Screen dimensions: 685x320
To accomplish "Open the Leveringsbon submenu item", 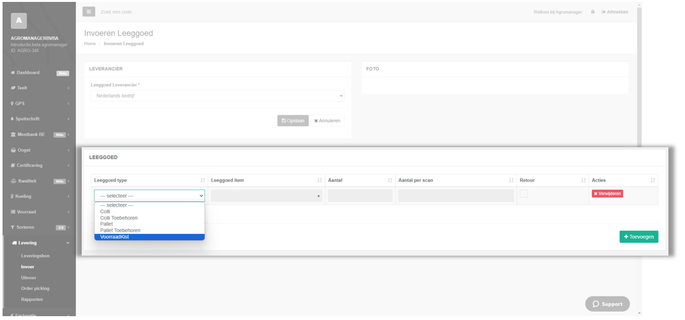I will tap(35, 256).
